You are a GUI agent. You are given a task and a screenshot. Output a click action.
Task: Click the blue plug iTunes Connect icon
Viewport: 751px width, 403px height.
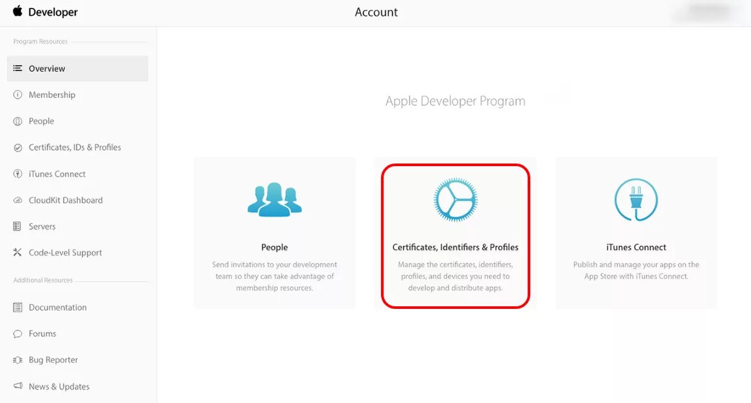tap(636, 200)
